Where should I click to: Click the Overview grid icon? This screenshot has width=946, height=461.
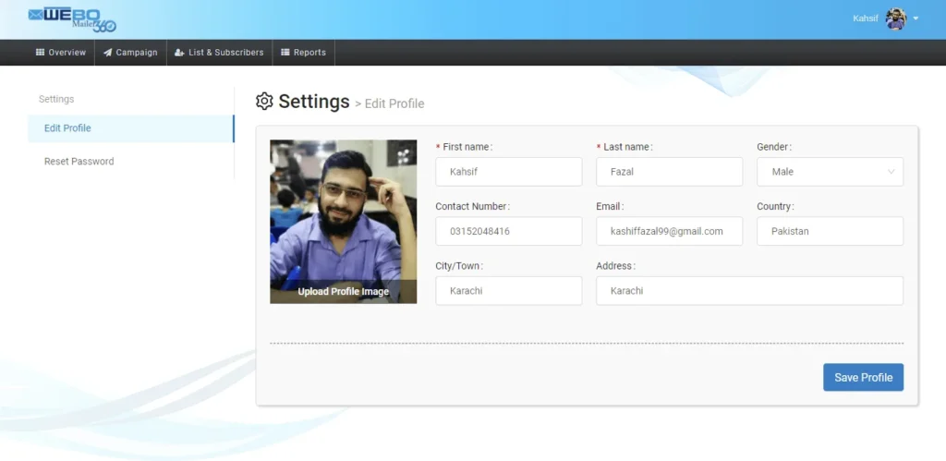click(x=41, y=53)
